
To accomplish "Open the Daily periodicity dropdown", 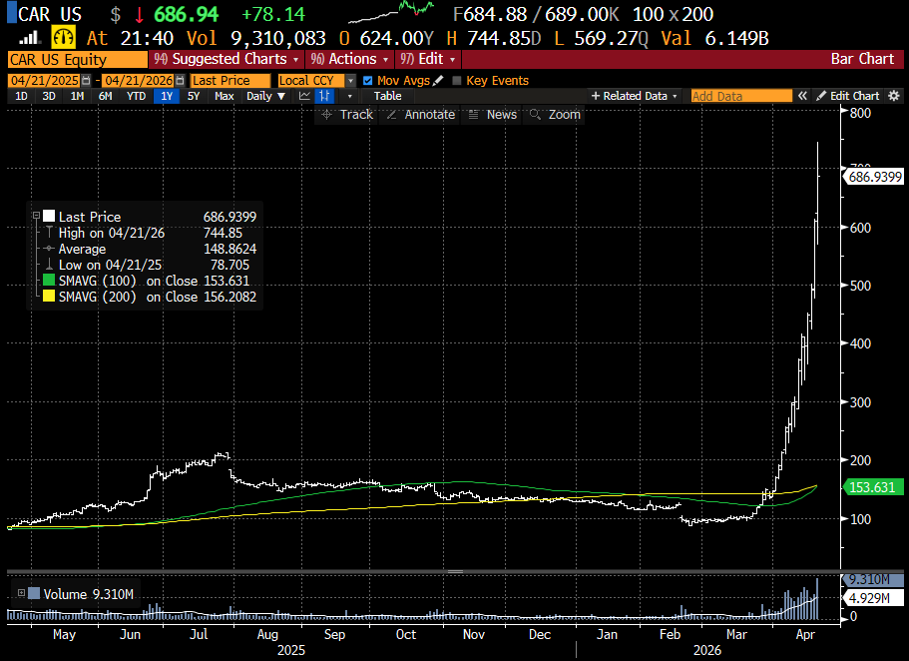I will 264,96.
